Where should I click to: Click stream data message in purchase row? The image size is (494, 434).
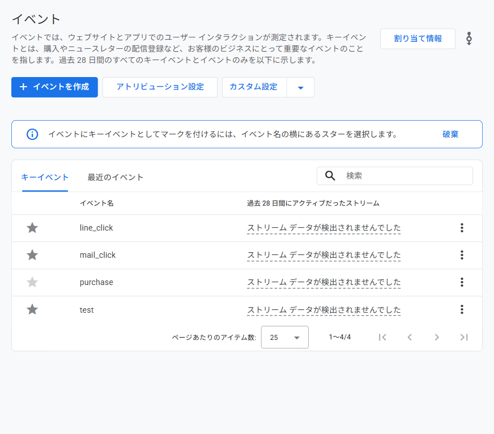coord(324,282)
